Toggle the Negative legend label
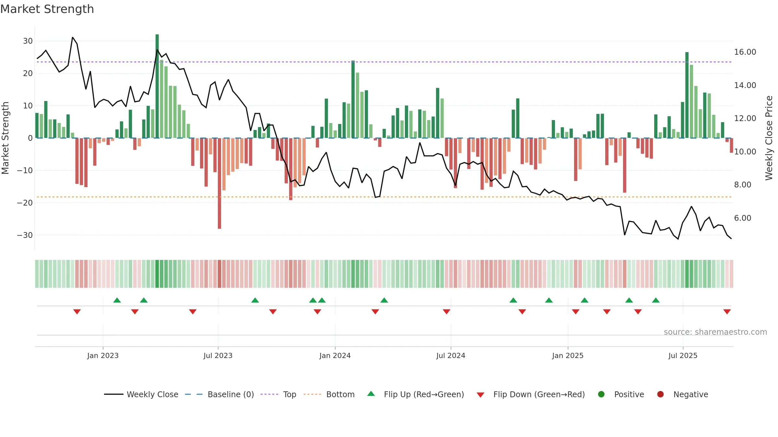 691,395
